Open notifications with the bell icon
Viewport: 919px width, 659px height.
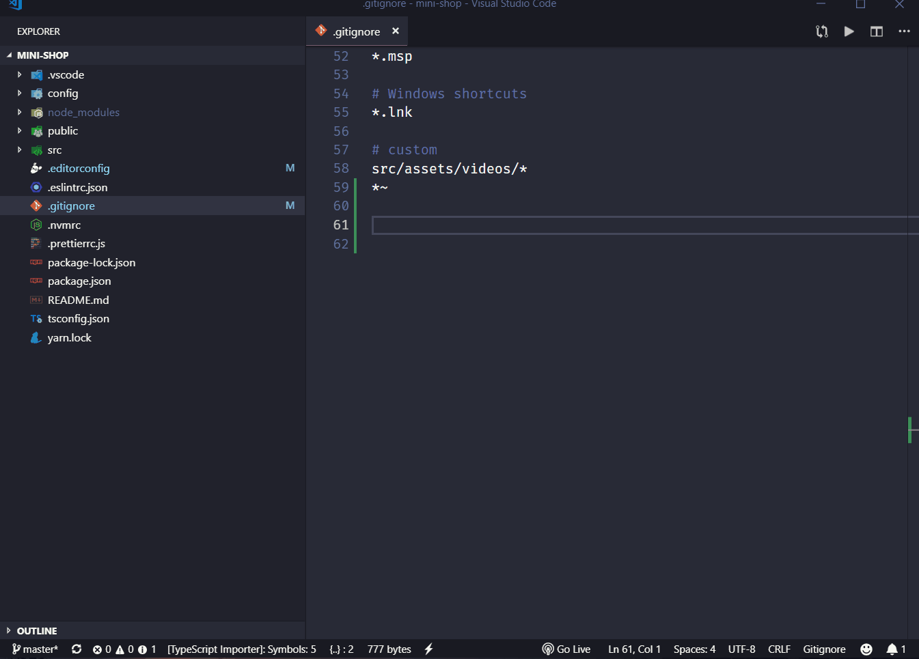pos(893,649)
